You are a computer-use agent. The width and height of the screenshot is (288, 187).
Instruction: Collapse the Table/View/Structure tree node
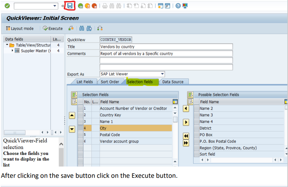pos(7,45)
